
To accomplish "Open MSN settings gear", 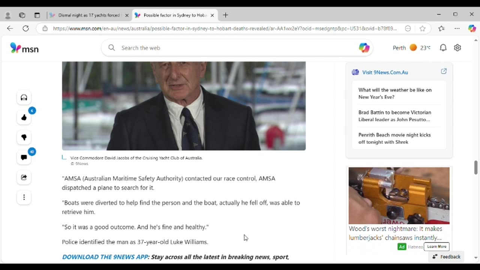I will pyautogui.click(x=457, y=48).
